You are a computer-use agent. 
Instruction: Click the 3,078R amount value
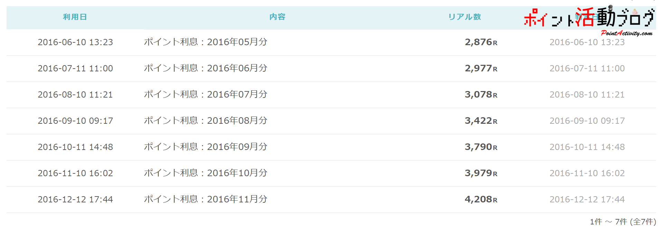click(x=481, y=94)
